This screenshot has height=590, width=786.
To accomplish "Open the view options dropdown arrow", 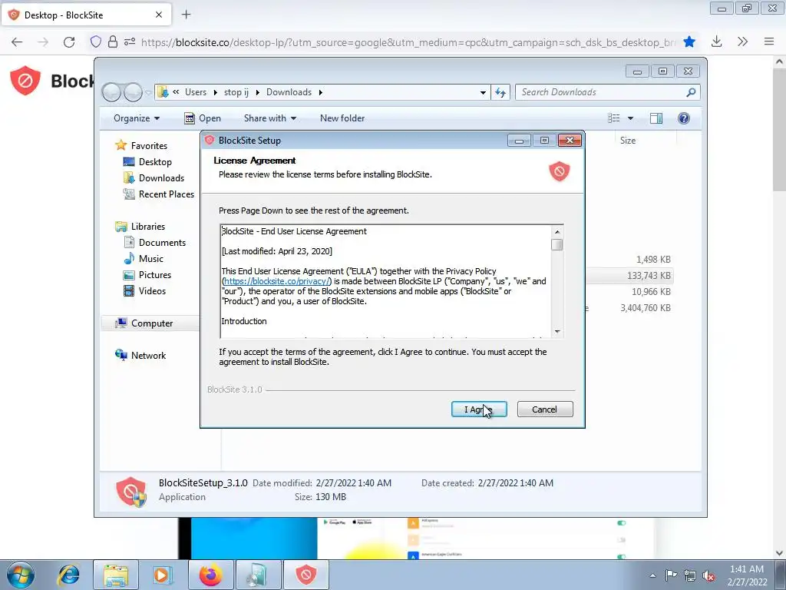I will pos(631,118).
